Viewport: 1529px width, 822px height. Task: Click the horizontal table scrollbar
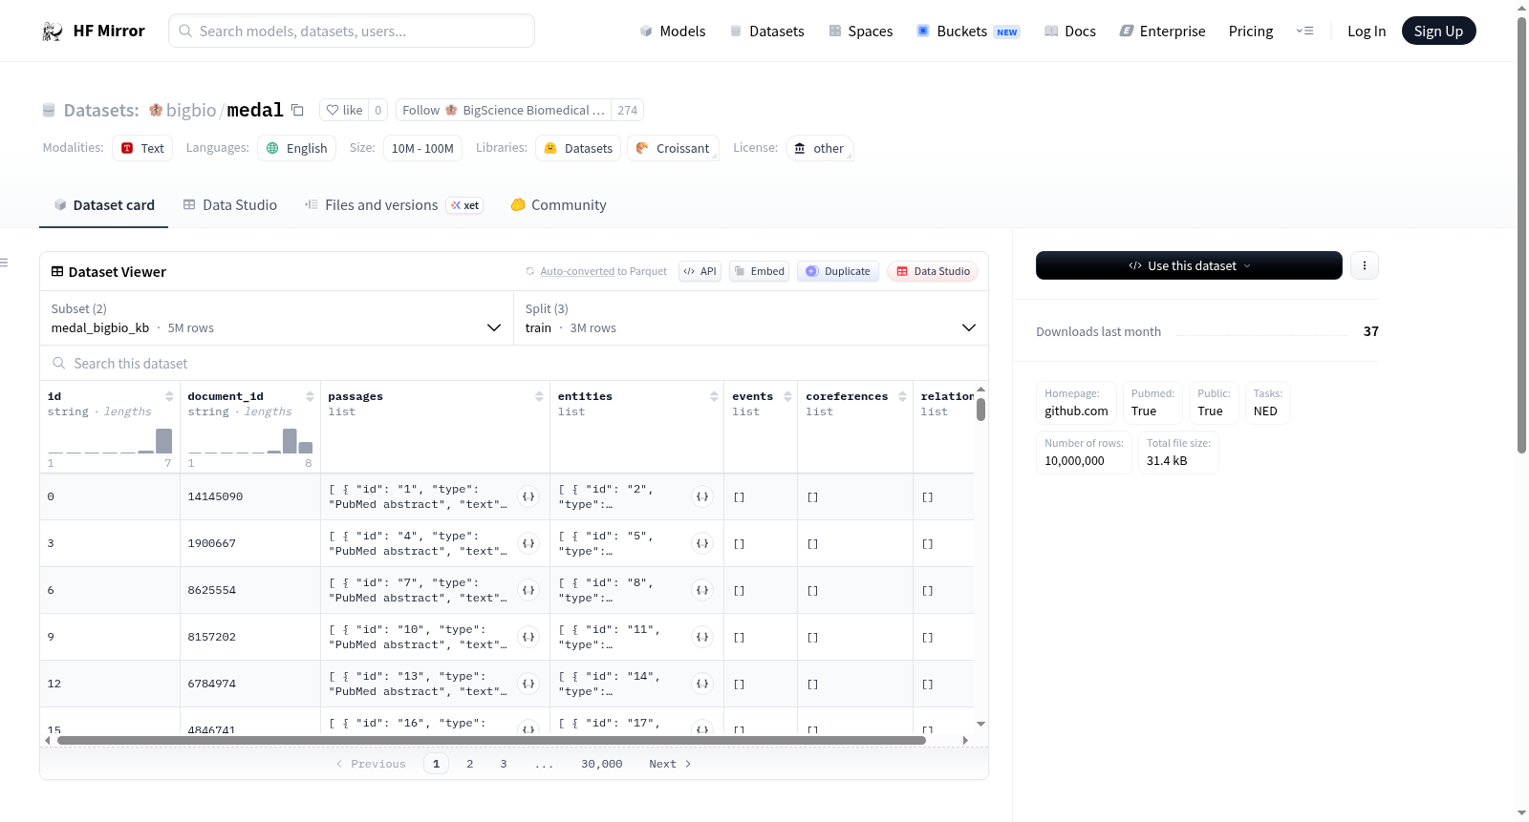pyautogui.click(x=491, y=740)
